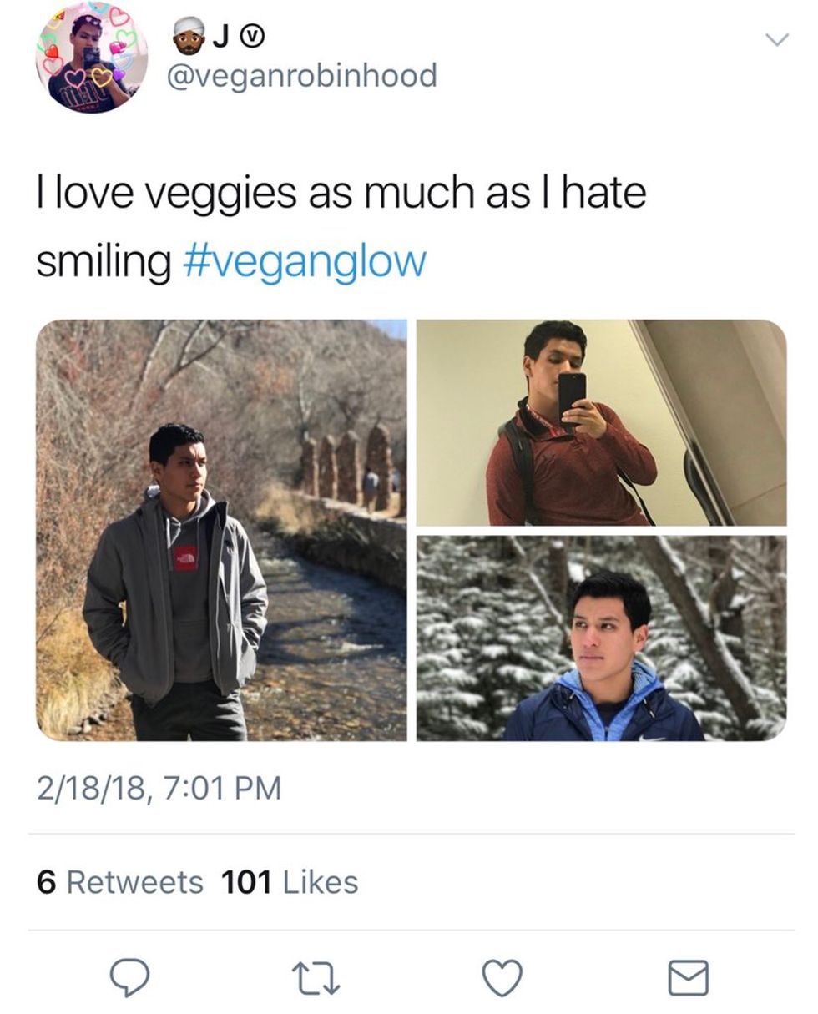Open the circular profile avatar
Image resolution: width=818 pixels, height=1014 pixels.
(x=92, y=57)
